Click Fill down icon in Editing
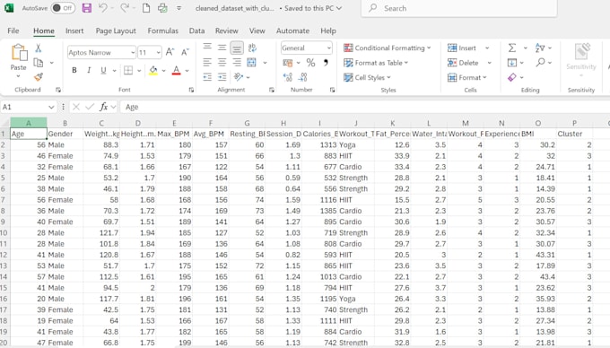 [512, 63]
